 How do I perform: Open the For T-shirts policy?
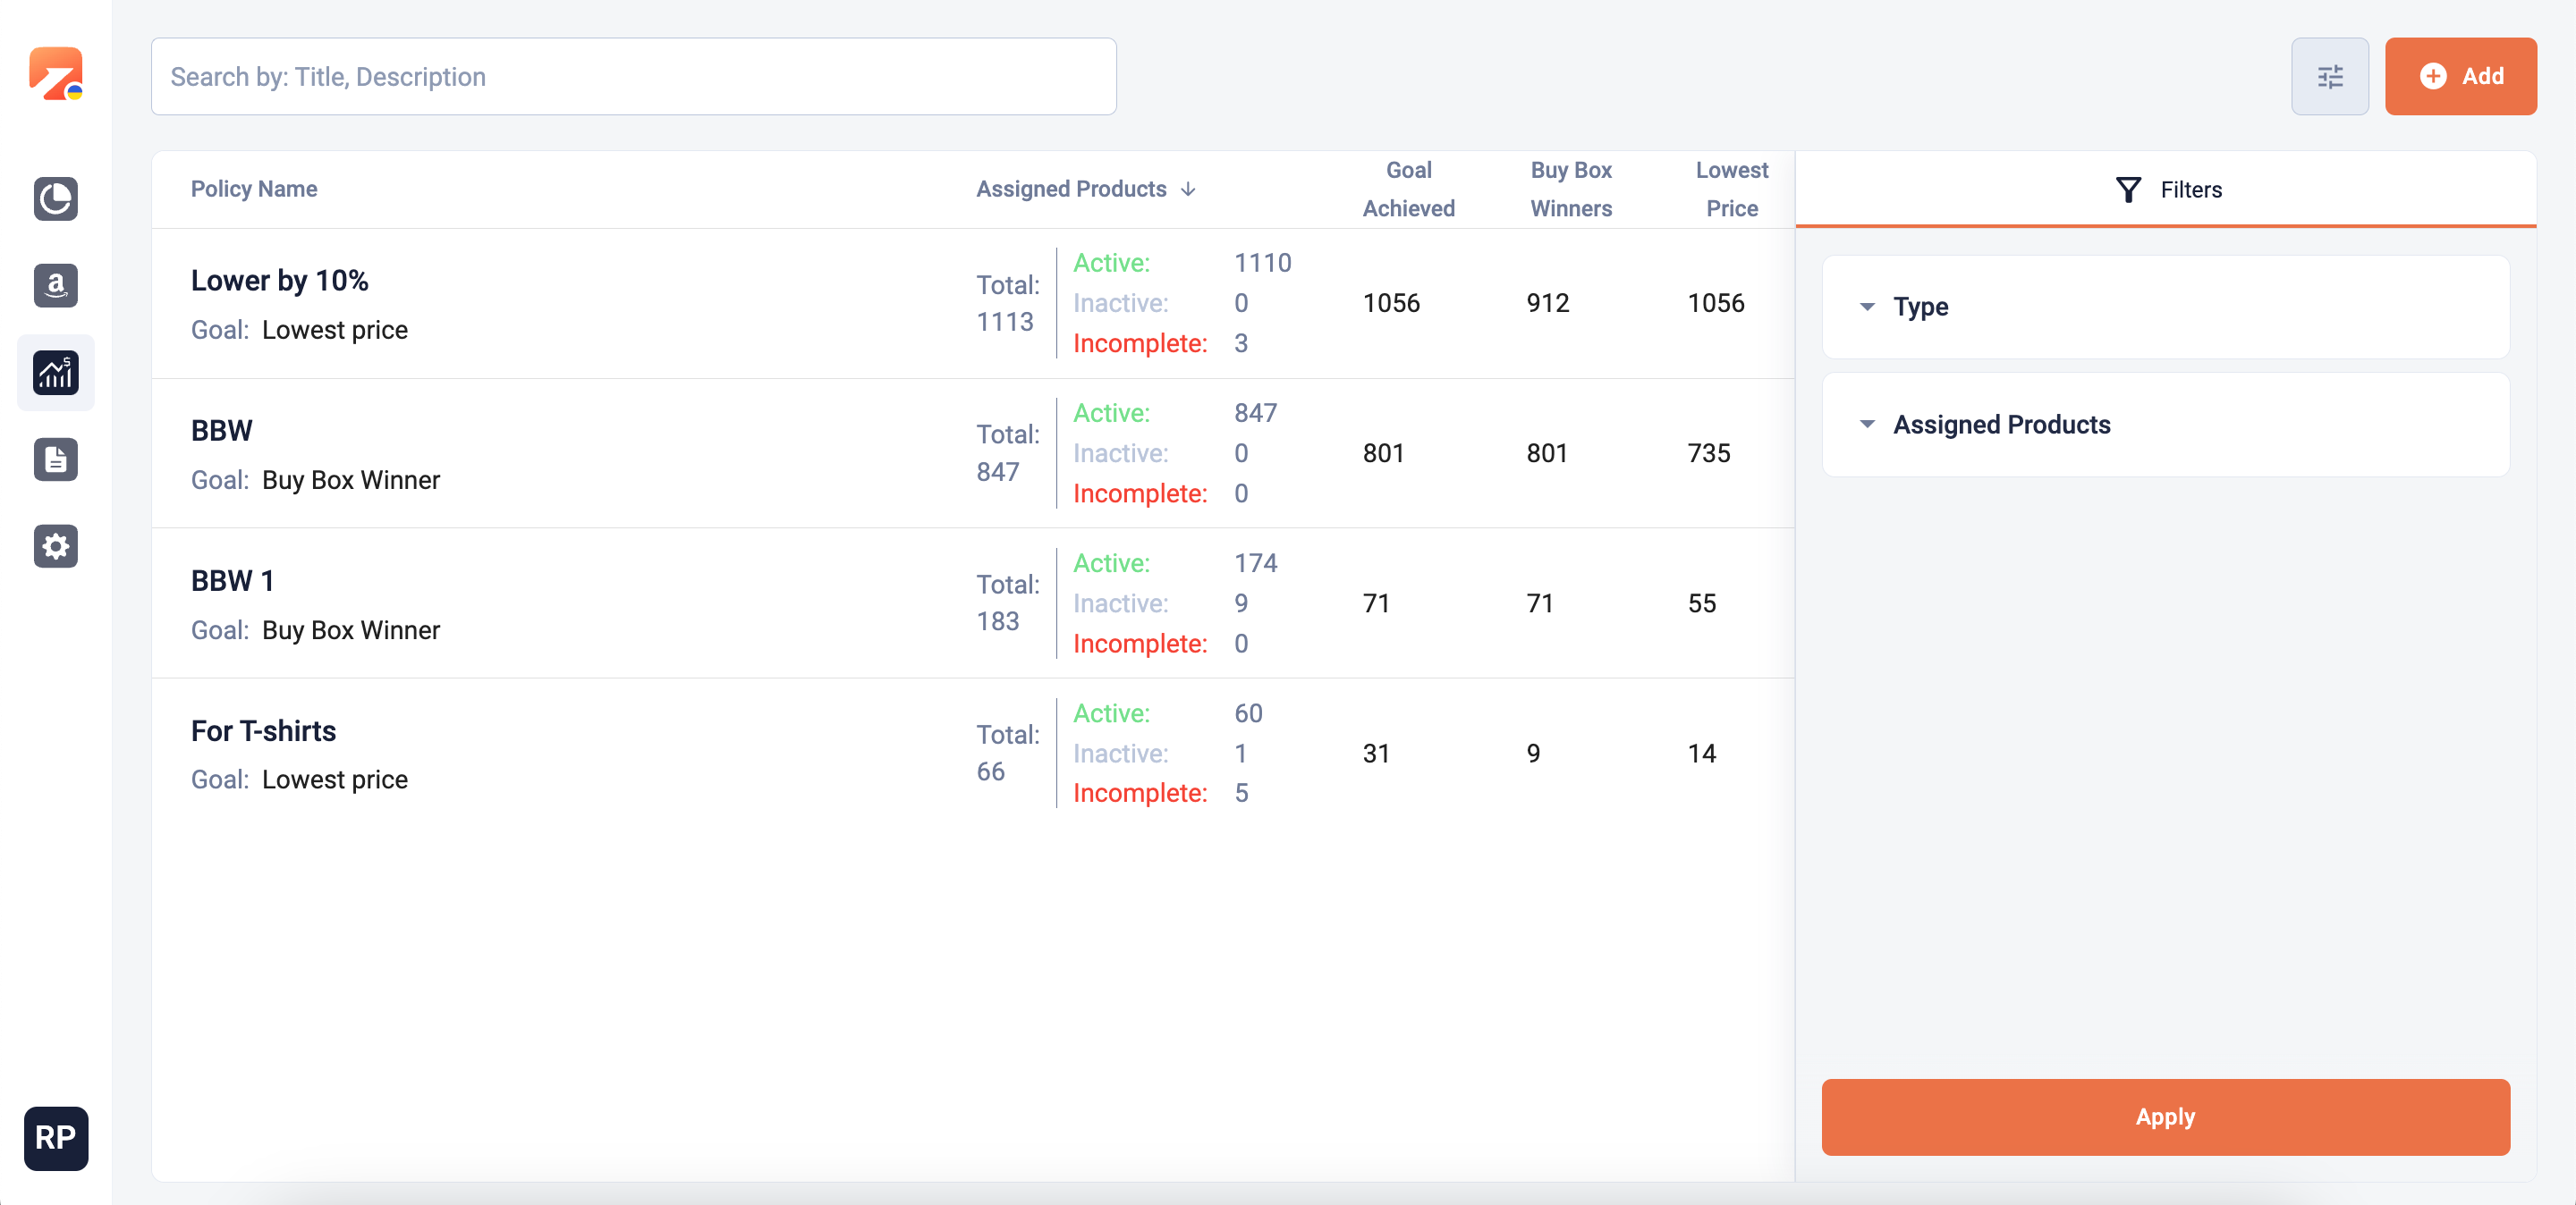pyautogui.click(x=263, y=731)
